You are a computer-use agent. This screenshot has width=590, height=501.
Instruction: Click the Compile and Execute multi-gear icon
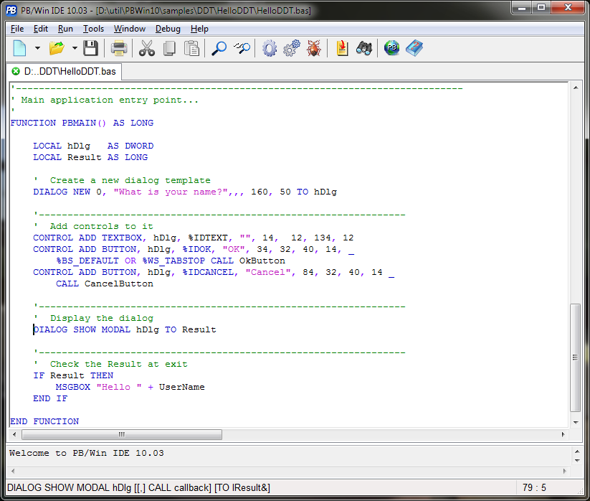pos(292,48)
